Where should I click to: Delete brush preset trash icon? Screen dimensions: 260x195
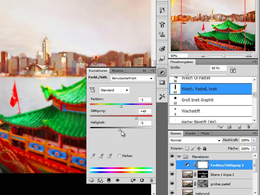(x=248, y=127)
